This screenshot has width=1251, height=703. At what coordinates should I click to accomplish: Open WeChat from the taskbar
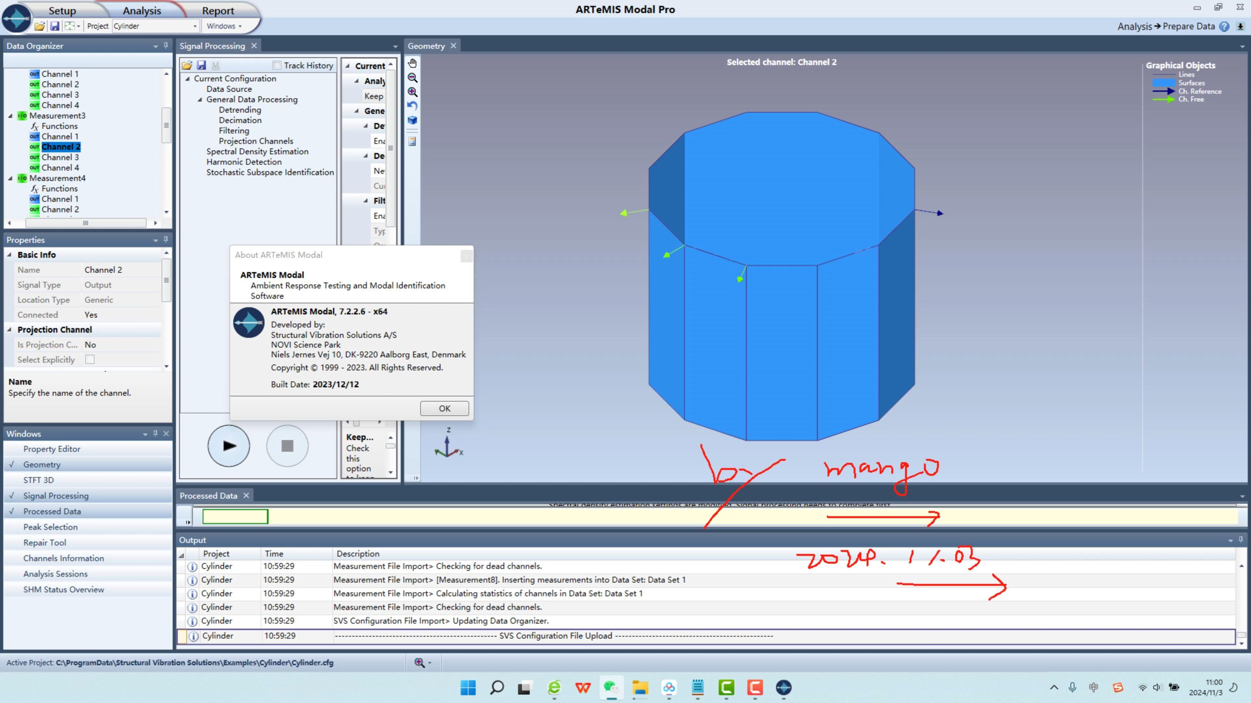[611, 687]
